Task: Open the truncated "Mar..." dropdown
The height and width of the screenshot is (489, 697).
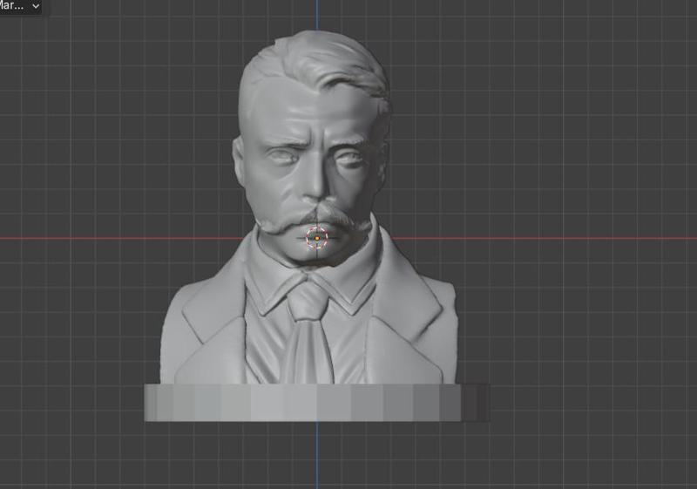Action: pyautogui.click(x=20, y=6)
